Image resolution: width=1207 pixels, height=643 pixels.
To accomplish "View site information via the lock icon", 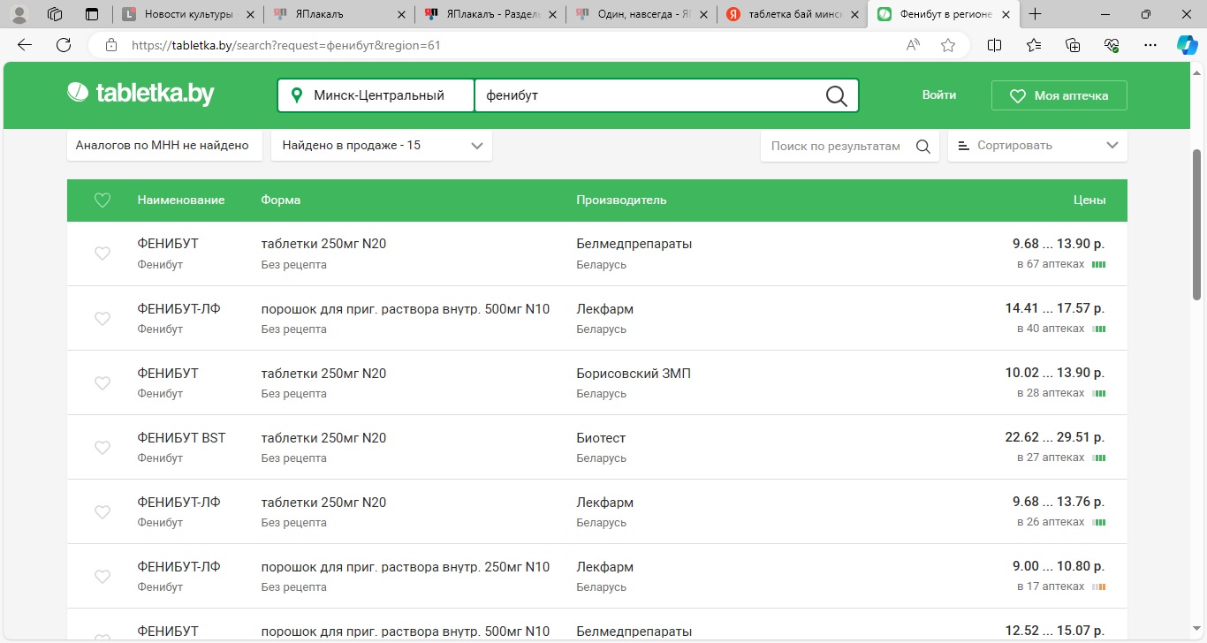I will coord(110,45).
